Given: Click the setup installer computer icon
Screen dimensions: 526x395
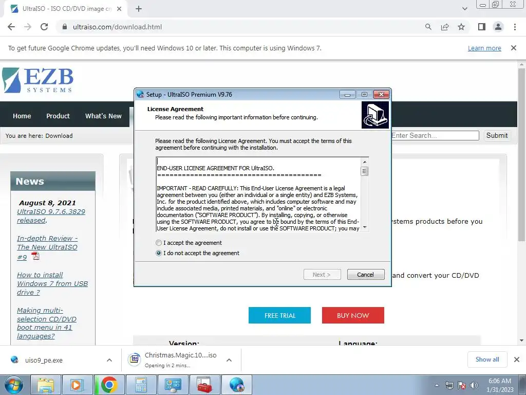Looking at the screenshot, I should (x=375, y=115).
